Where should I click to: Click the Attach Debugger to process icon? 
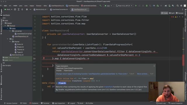click(158, 6)
